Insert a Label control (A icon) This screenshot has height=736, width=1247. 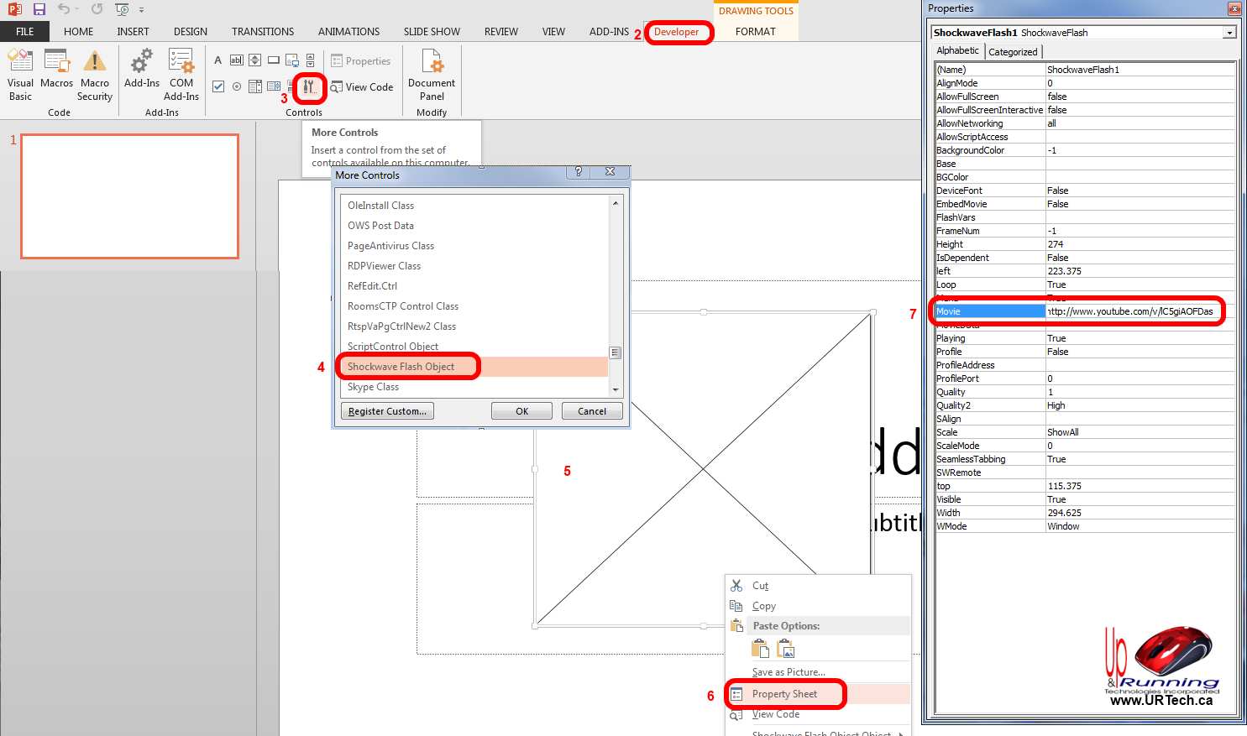pos(218,60)
